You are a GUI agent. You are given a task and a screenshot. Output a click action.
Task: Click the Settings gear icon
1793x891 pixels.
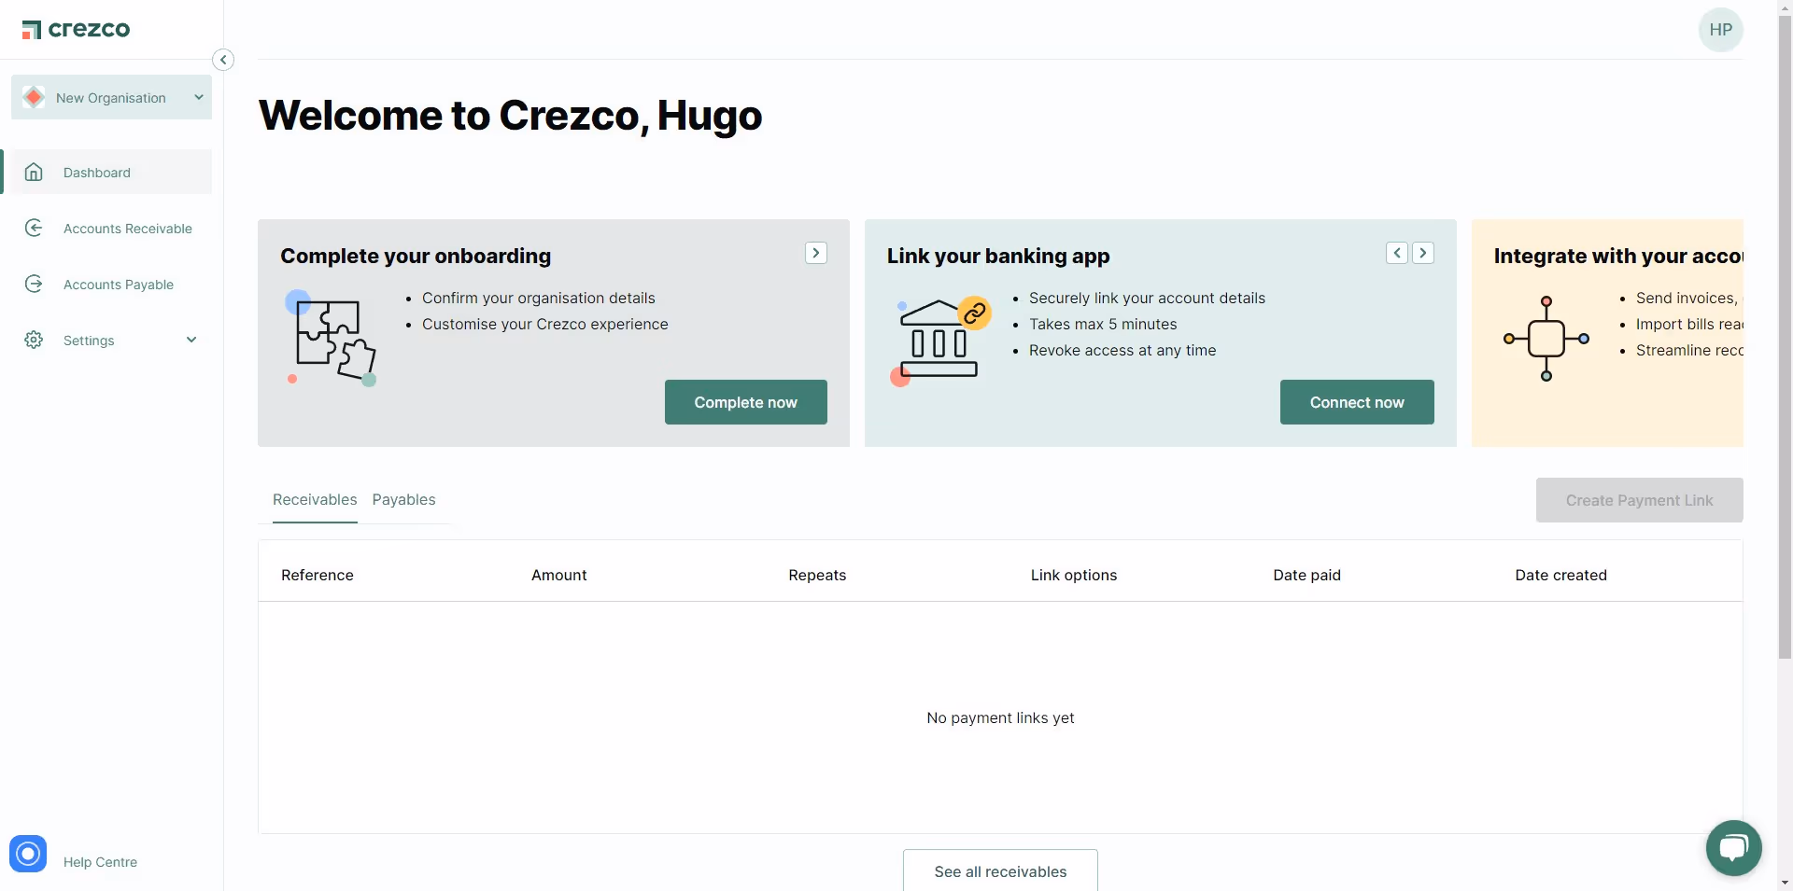34,340
